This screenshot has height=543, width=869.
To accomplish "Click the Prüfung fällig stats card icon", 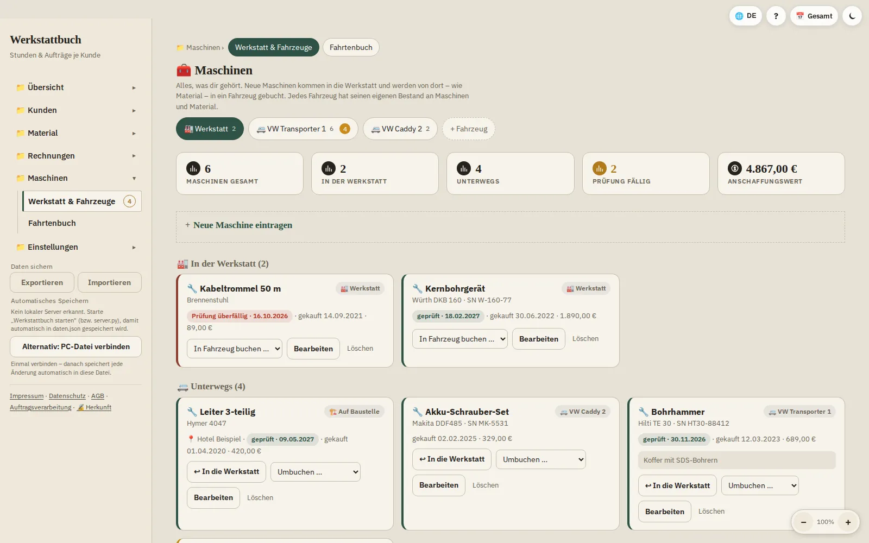I will tap(599, 168).
